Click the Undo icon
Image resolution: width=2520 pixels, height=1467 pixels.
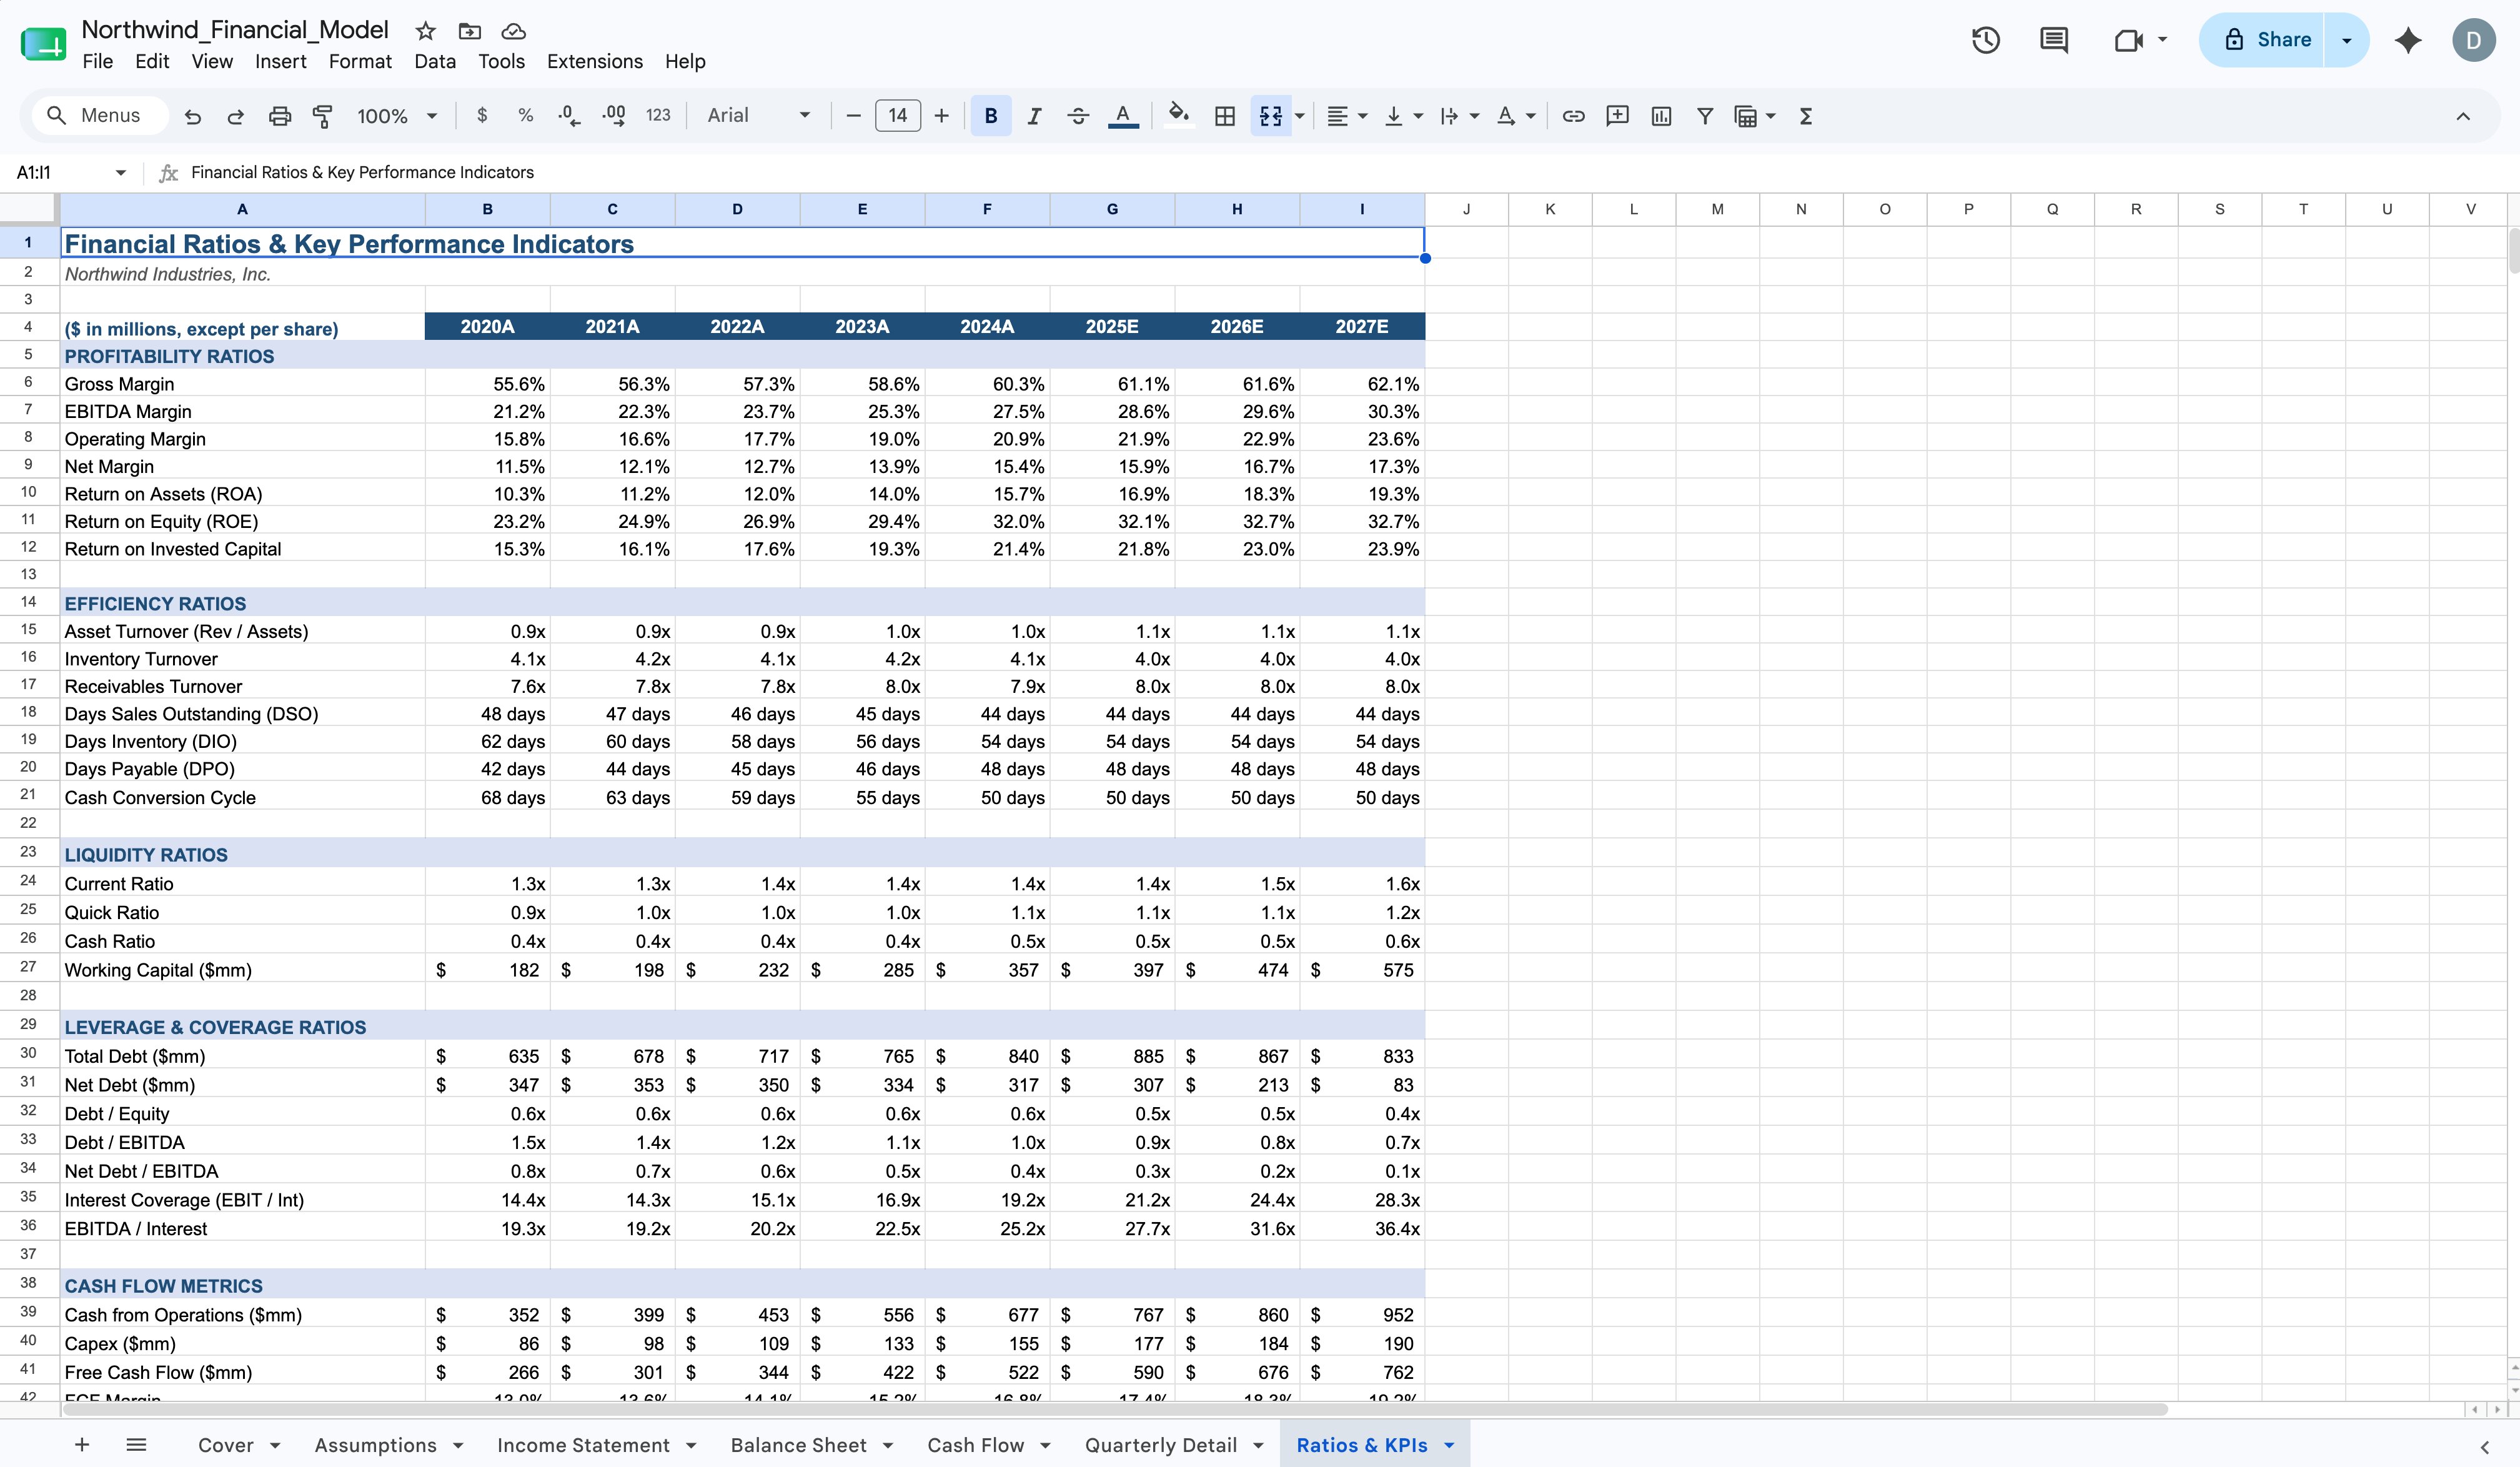[x=193, y=116]
